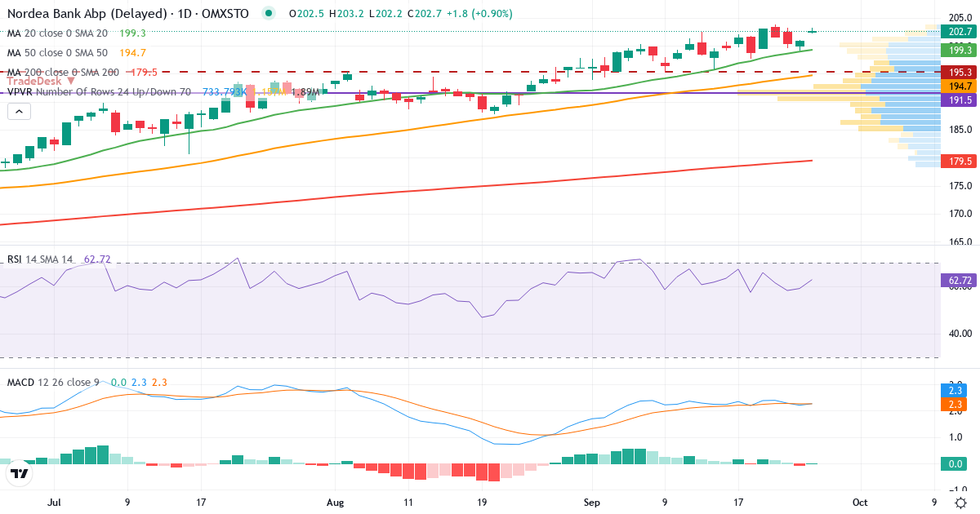Click the 40.00 RSI axis label
Screen dimensions: 980x514
tap(960, 333)
